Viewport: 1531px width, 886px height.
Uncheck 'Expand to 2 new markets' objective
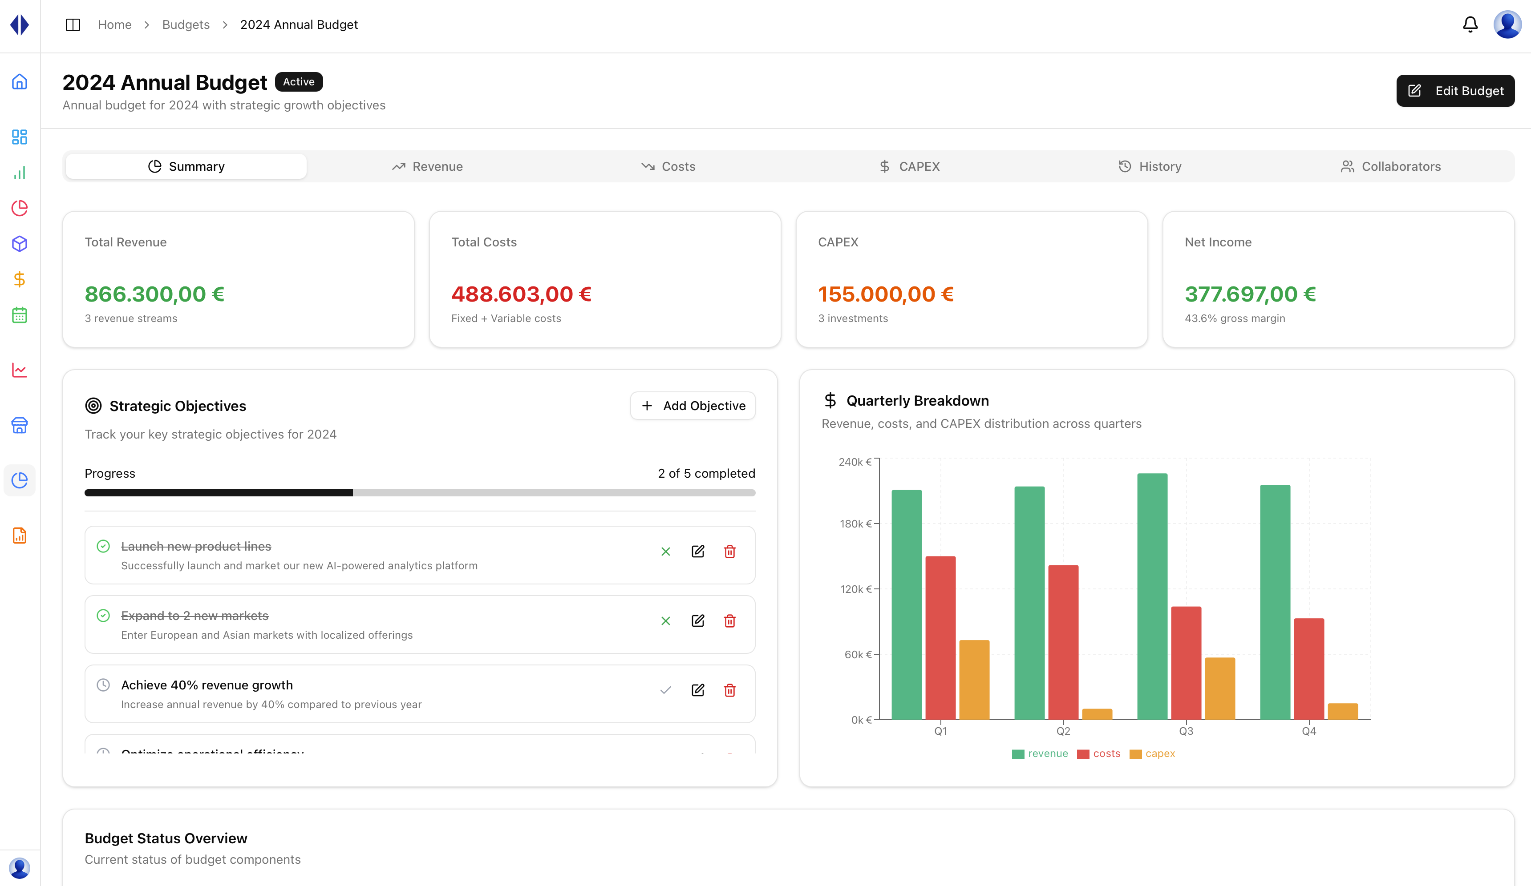666,620
